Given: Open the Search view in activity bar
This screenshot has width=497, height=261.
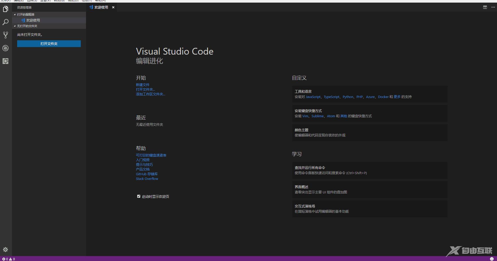Looking at the screenshot, I should tap(5, 22).
